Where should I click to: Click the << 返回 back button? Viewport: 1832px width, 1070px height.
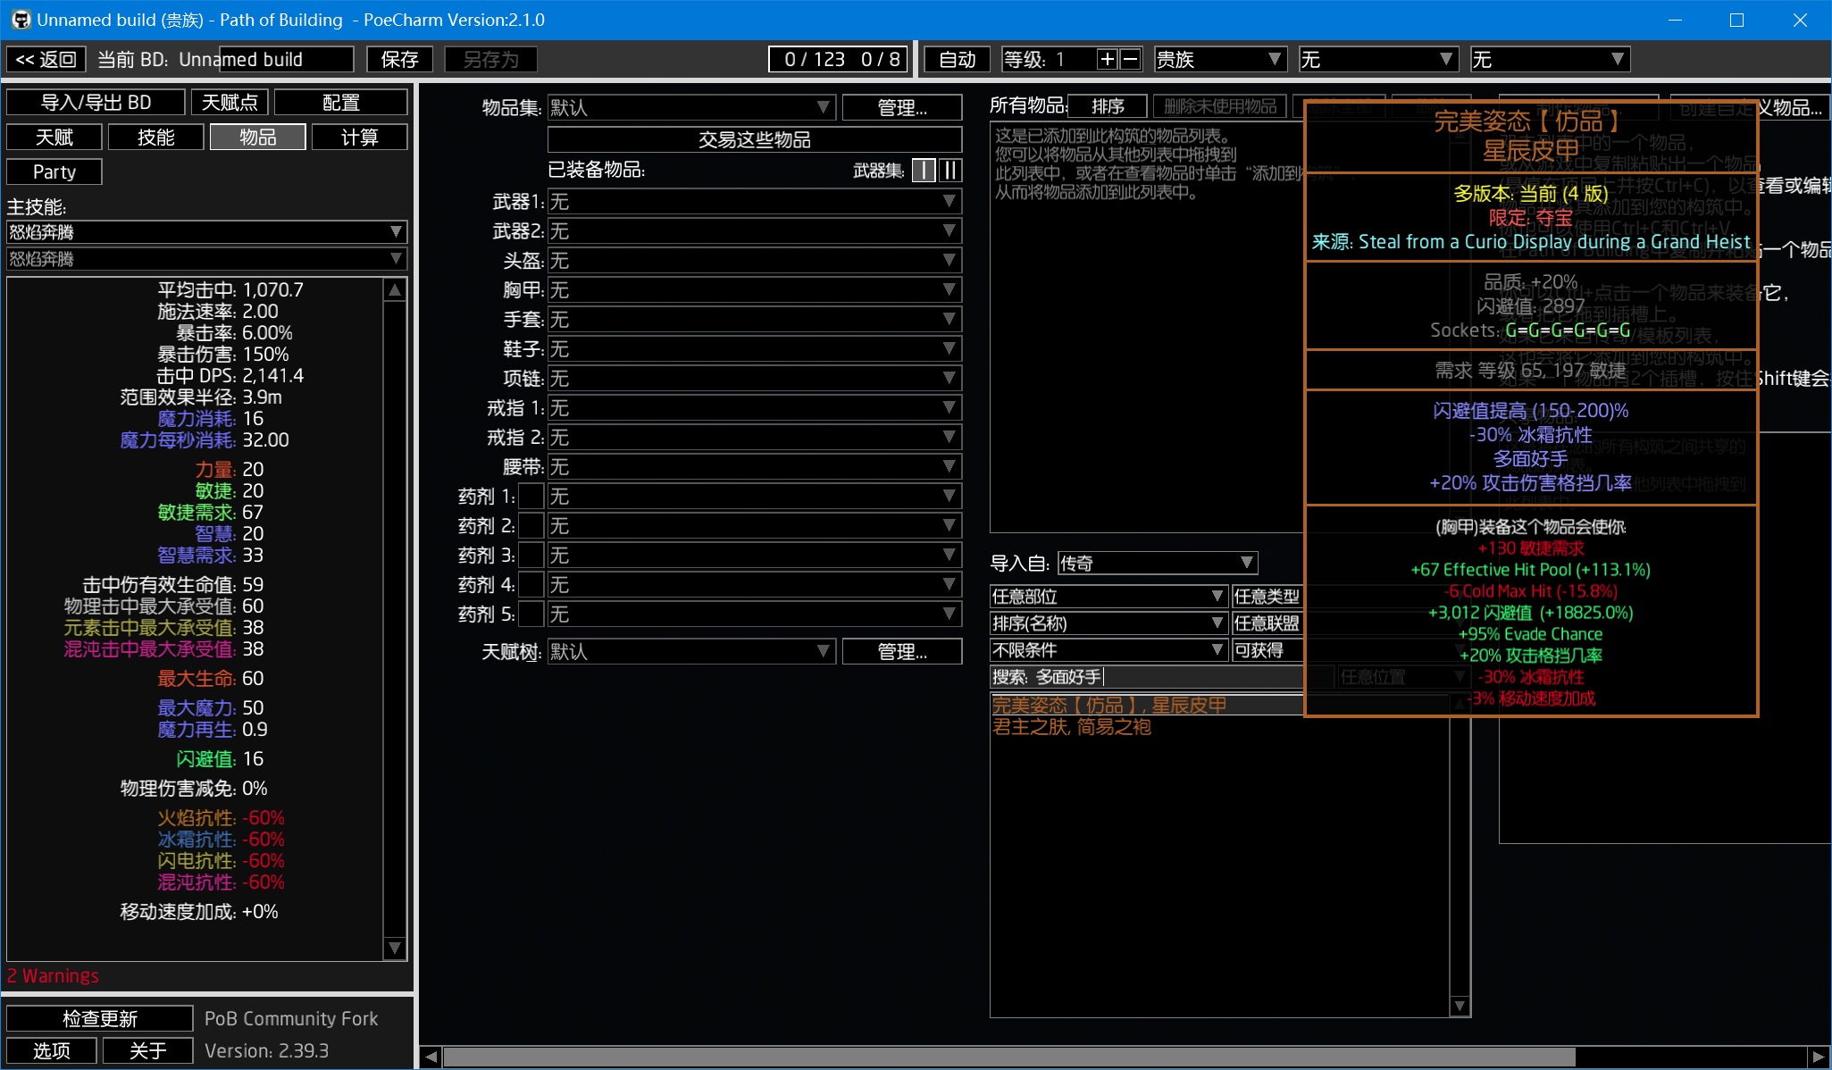46,59
